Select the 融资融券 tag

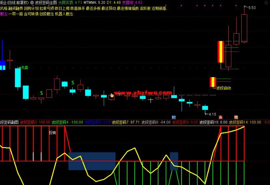click(x=16, y=8)
